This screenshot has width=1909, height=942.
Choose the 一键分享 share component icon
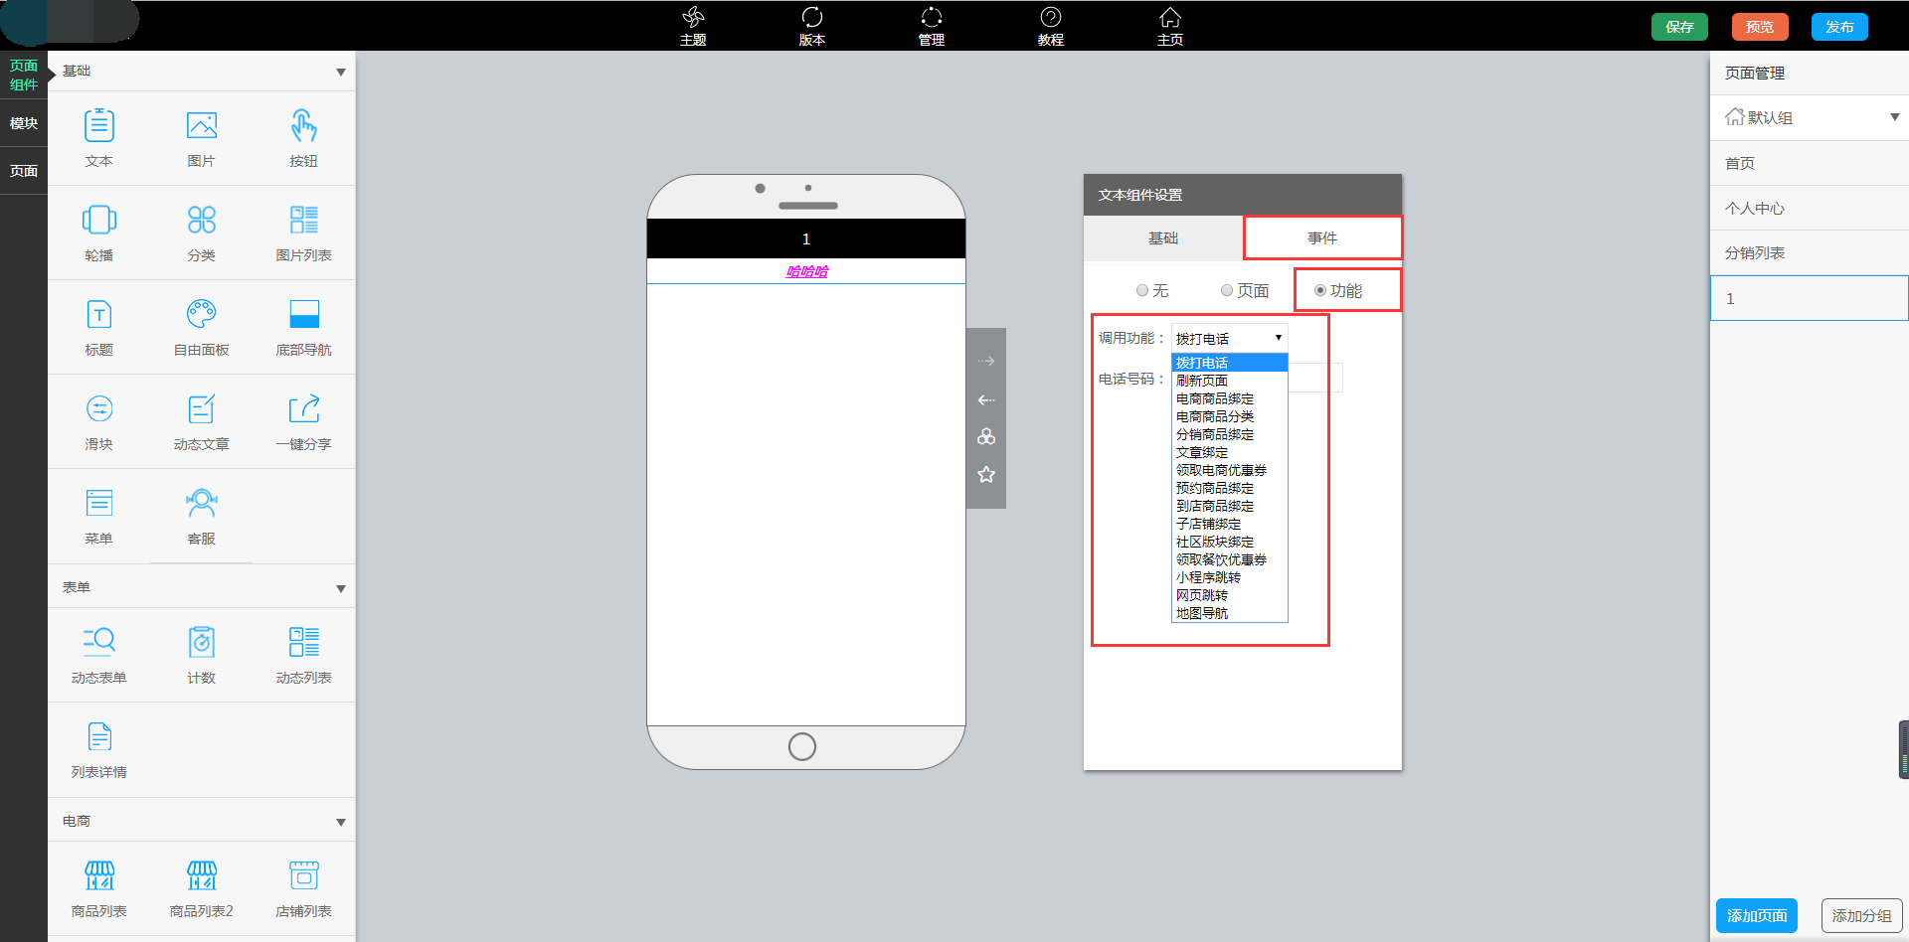[303, 409]
